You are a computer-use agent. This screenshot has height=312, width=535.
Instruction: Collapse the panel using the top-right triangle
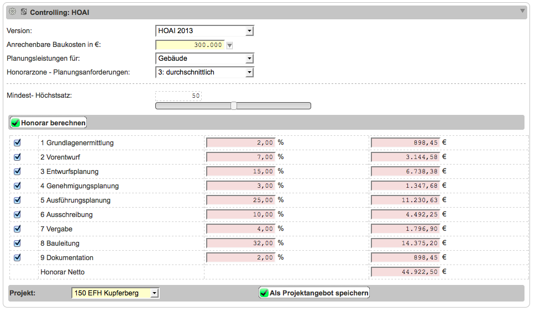pyautogui.click(x=522, y=11)
